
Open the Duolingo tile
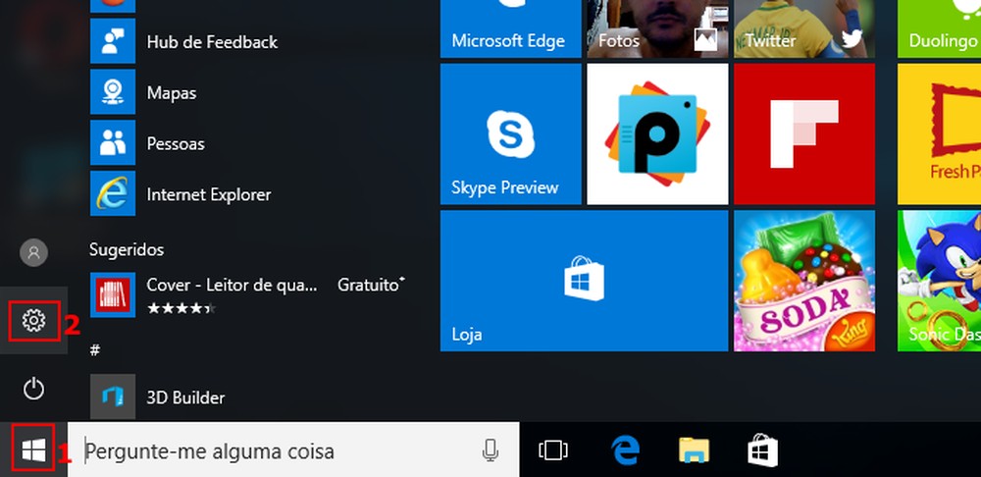pos(939,28)
